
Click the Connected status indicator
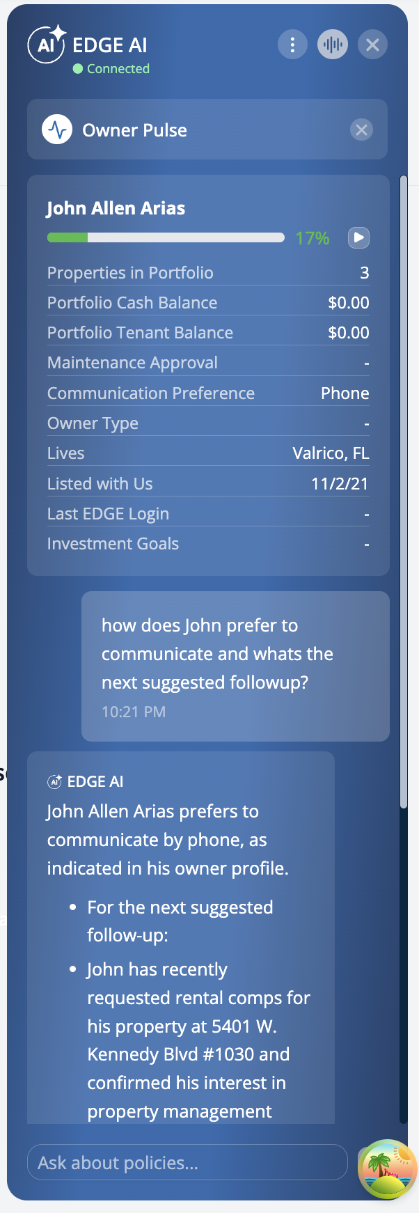[111, 69]
